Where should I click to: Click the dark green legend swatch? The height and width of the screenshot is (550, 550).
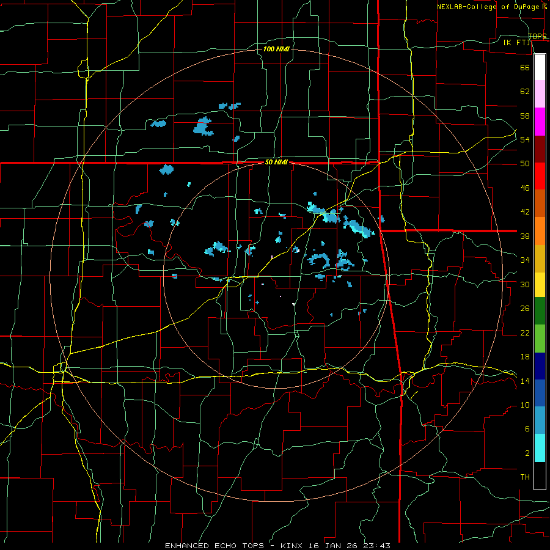pos(540,311)
